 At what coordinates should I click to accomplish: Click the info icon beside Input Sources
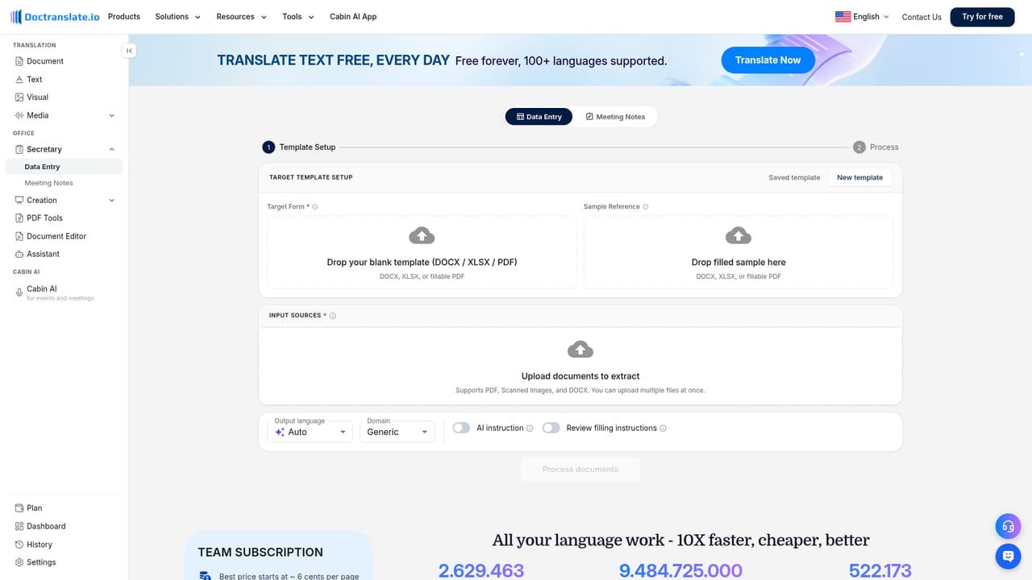tap(333, 316)
